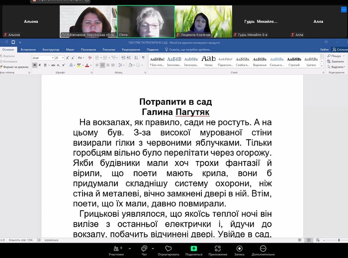
Task: Align paragraph text right
Action: coord(108,65)
